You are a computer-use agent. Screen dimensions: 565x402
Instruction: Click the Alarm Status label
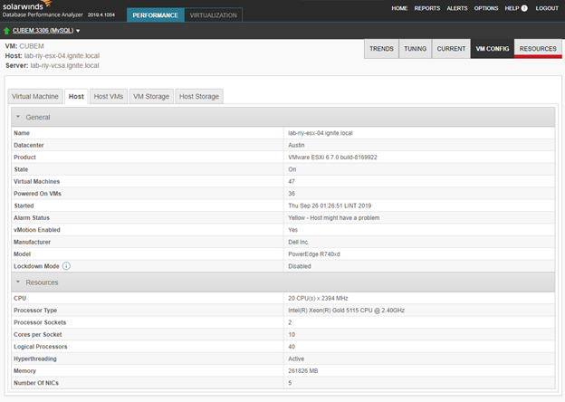click(32, 218)
